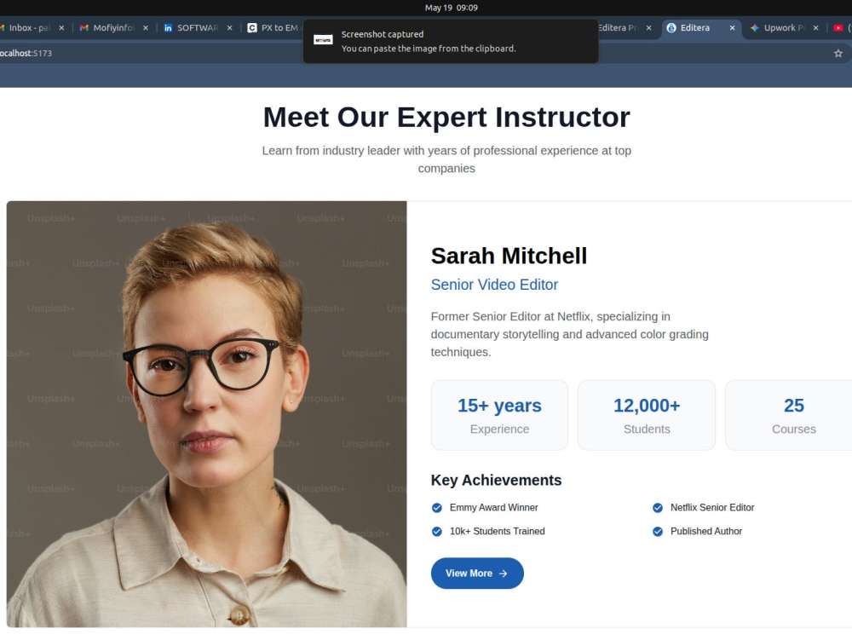Bookmark this page with the star icon

838,53
